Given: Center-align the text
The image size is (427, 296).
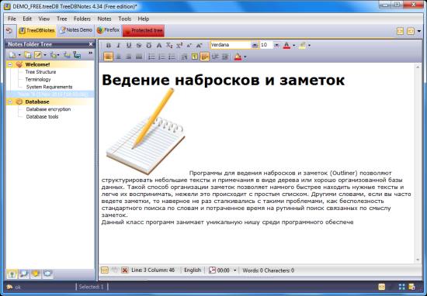Looking at the screenshot, I should click(x=119, y=57).
